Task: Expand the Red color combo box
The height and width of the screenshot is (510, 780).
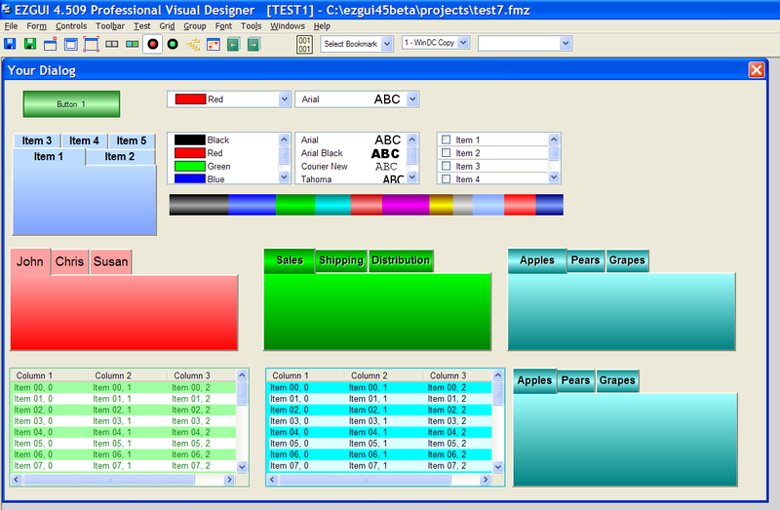Action: point(284,99)
